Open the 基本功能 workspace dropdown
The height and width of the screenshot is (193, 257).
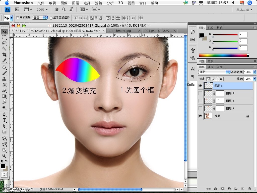click(244, 10)
